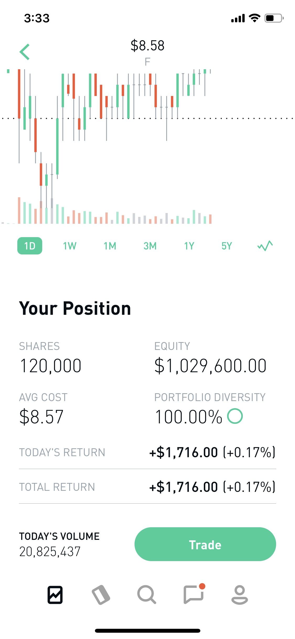Tap the Total Return row
The image size is (295, 639).
[147, 487]
